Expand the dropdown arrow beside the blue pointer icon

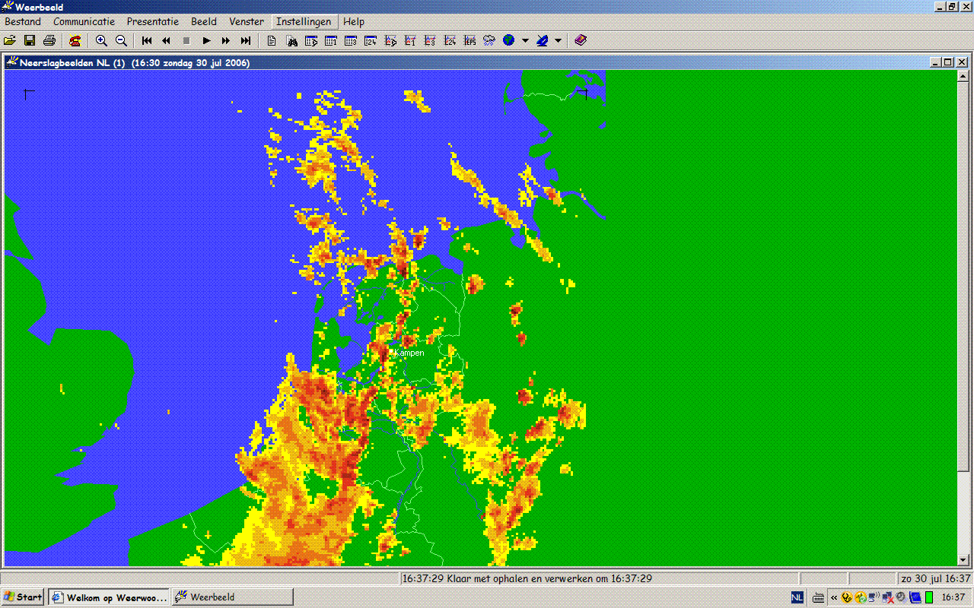coord(558,40)
